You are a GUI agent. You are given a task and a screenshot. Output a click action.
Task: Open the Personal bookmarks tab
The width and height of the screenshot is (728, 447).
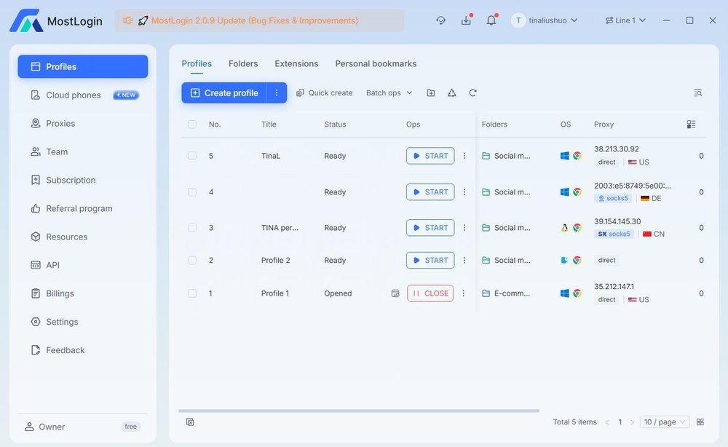tap(376, 63)
